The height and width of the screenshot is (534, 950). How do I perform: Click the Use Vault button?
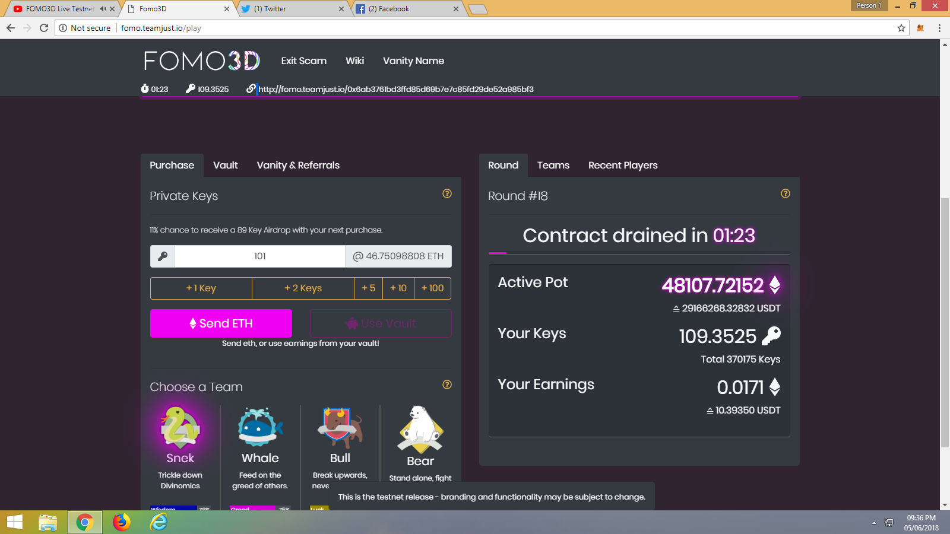[381, 323]
